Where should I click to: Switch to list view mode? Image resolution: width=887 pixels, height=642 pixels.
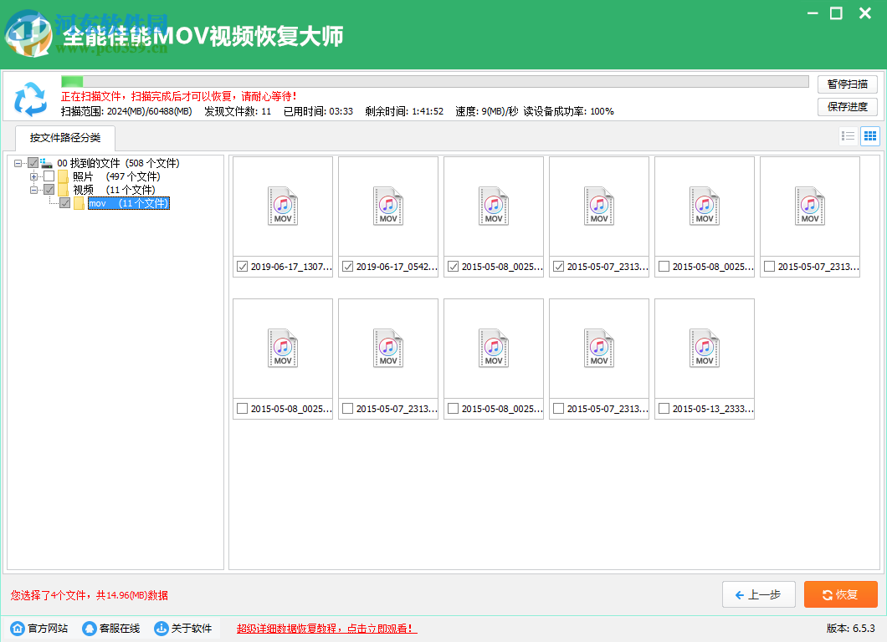(849, 135)
